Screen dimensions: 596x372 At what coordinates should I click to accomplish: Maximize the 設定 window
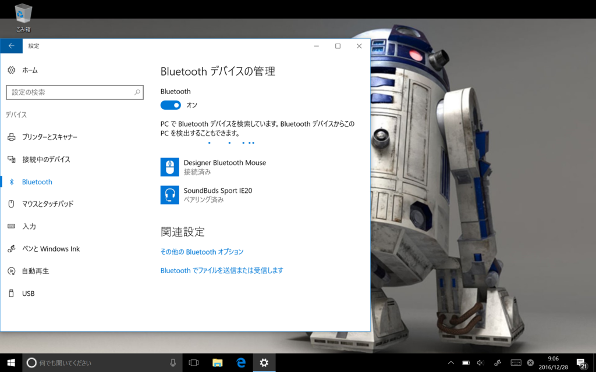coord(338,46)
